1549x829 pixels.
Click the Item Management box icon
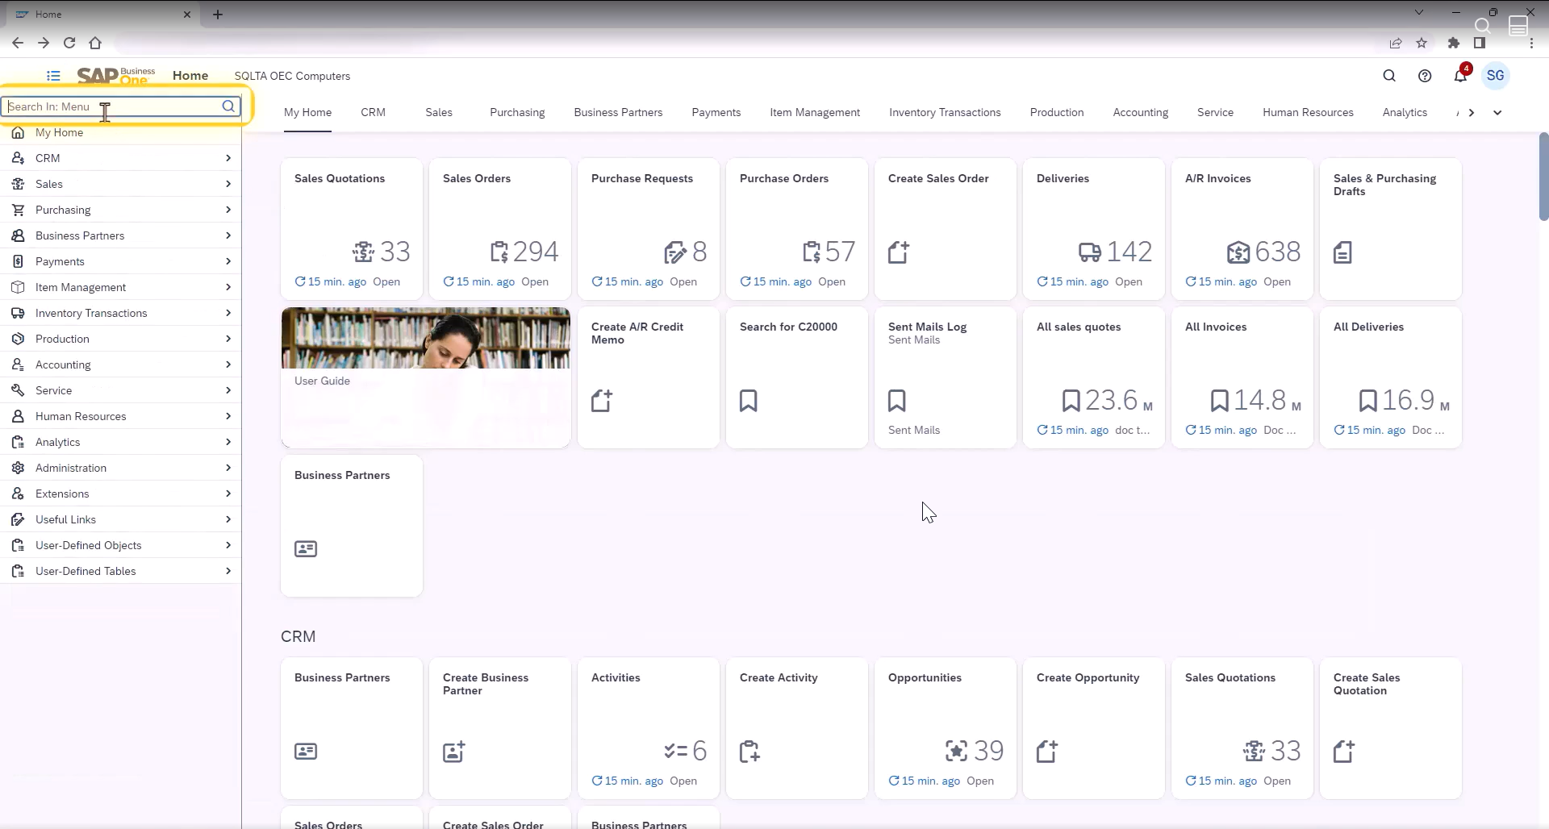(18, 287)
